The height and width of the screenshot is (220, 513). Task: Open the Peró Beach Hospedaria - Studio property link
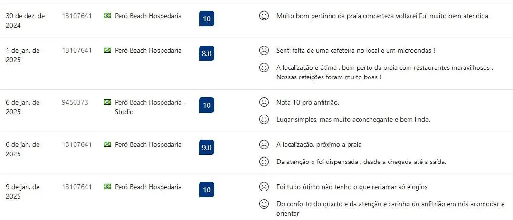tap(151, 107)
